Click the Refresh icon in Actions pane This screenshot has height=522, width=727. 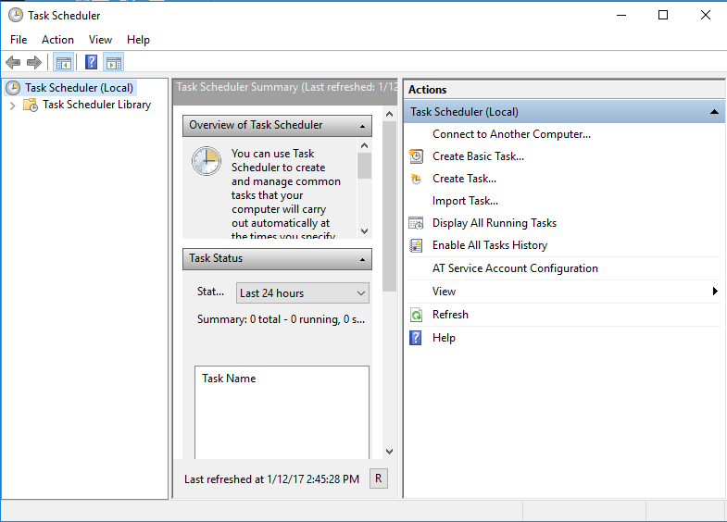coord(416,315)
